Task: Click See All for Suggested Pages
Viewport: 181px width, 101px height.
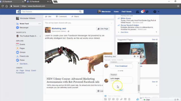Action: click(155, 40)
